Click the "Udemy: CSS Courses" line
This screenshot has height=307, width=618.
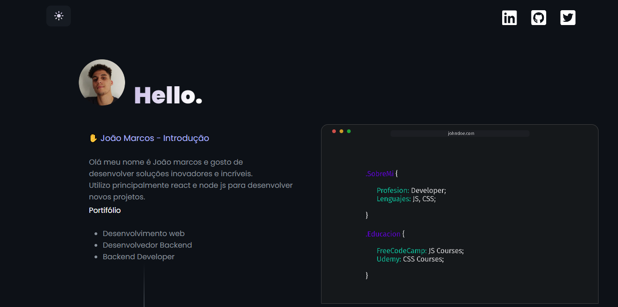(410, 259)
